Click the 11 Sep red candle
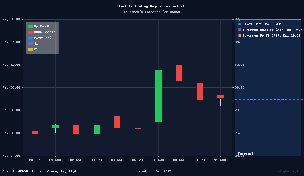This screenshot has width=304, height=176. (221, 97)
